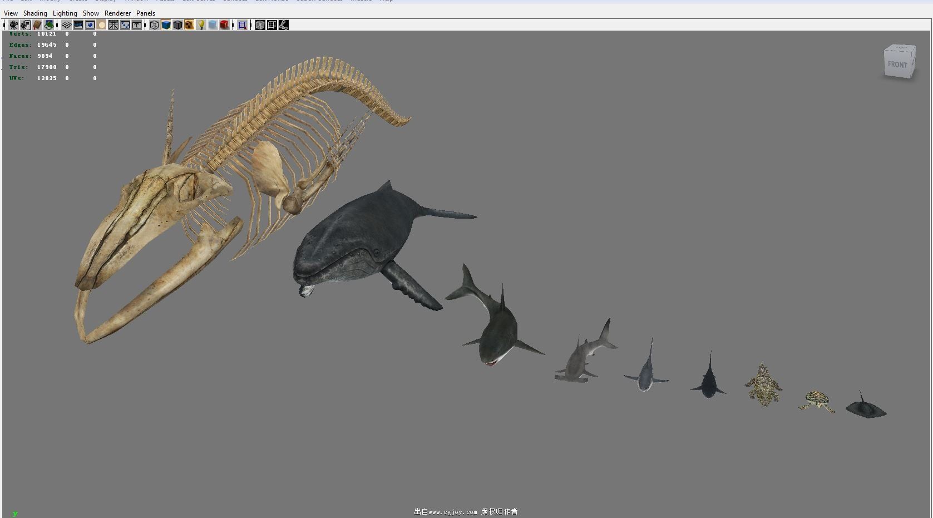Toggle the Resolution Gate icon
This screenshot has width=933, height=518.
tap(90, 25)
